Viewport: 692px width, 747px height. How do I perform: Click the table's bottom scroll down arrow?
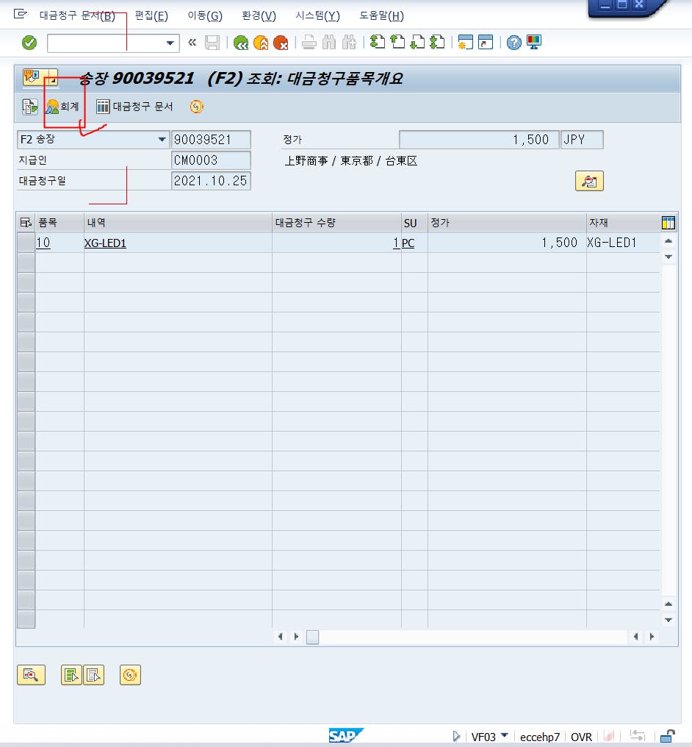(x=668, y=620)
